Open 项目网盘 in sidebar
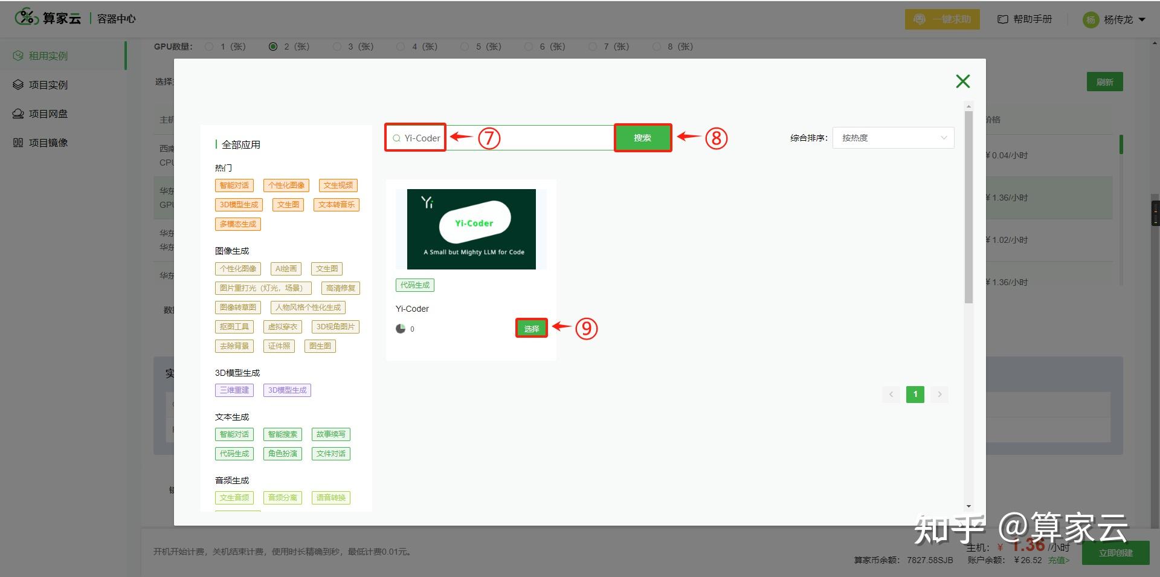This screenshot has width=1160, height=577. click(63, 114)
